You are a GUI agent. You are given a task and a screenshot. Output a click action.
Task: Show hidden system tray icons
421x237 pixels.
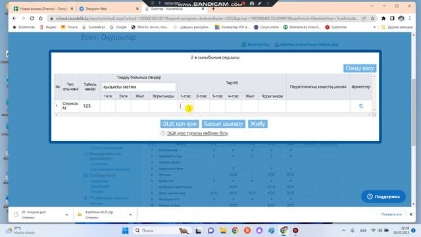343,230
